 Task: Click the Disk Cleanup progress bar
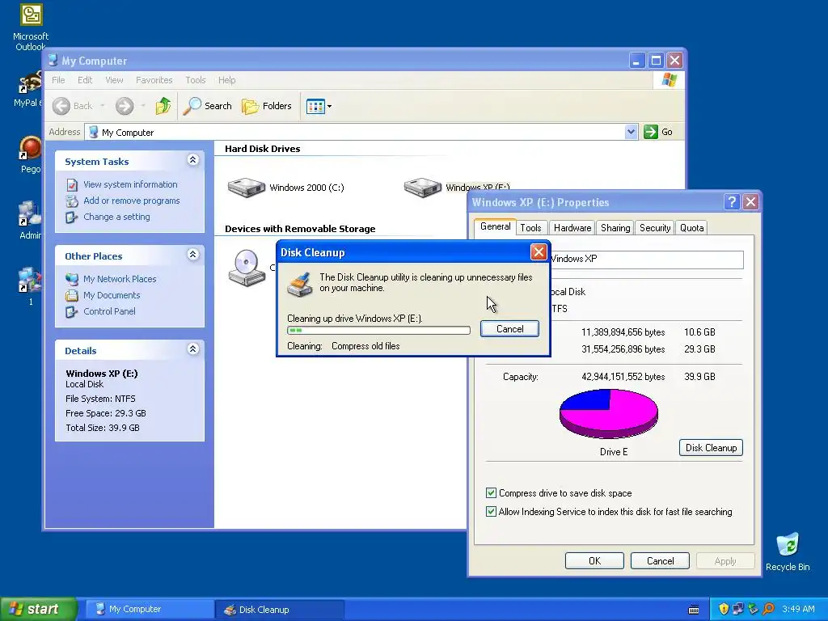point(378,330)
